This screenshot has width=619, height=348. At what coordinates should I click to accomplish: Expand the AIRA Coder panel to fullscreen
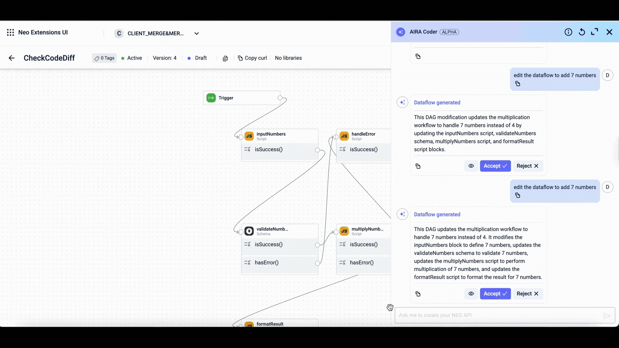click(x=594, y=32)
